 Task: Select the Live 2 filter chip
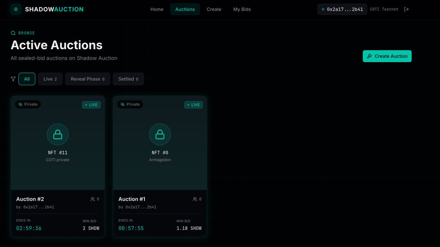pos(50,79)
